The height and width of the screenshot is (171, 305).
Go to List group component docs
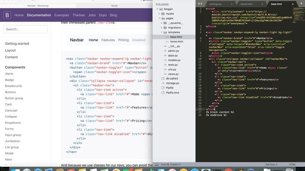[x=12, y=147]
